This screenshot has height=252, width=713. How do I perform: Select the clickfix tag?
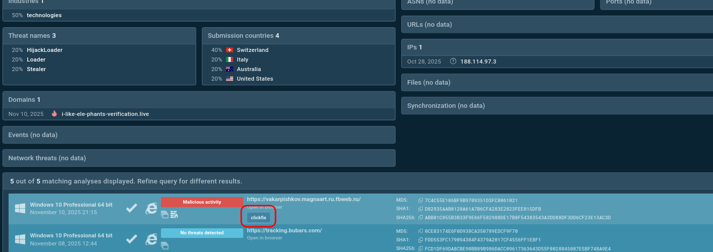pyautogui.click(x=258, y=218)
